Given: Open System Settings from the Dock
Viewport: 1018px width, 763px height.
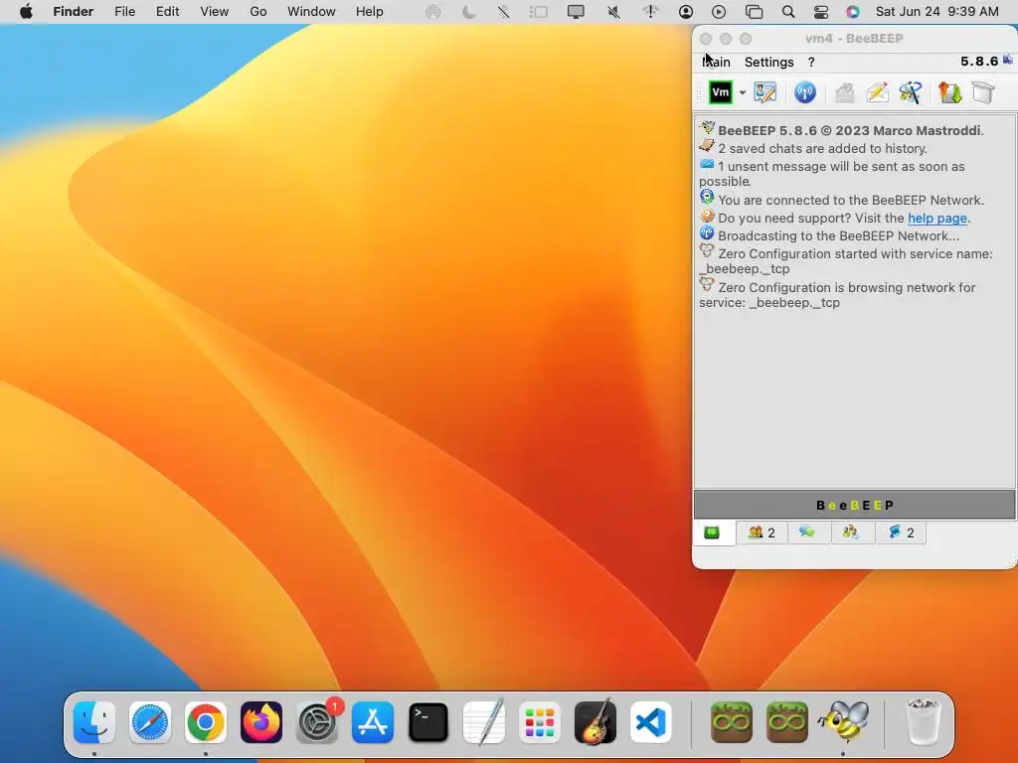Looking at the screenshot, I should pos(317,722).
